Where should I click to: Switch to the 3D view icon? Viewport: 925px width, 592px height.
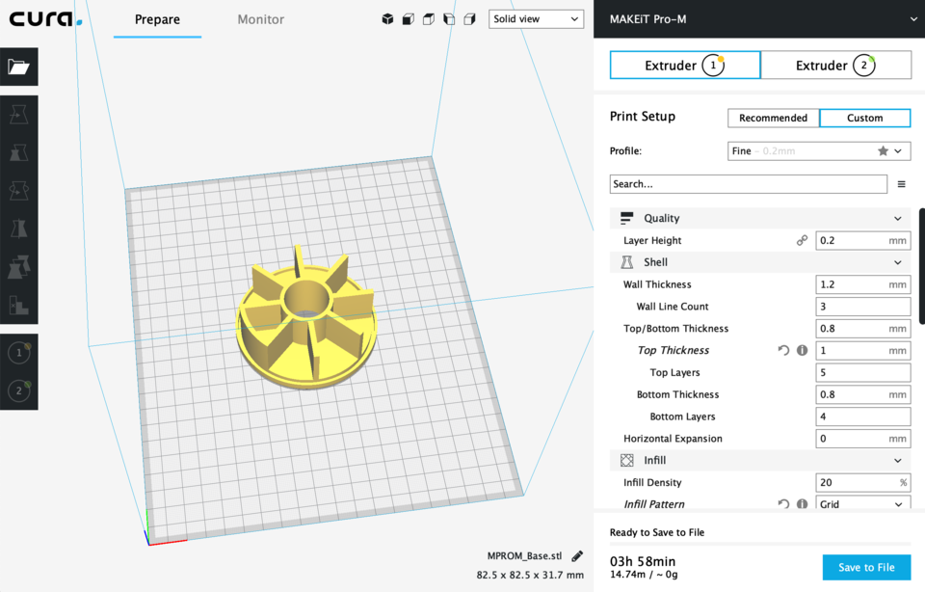pos(388,18)
